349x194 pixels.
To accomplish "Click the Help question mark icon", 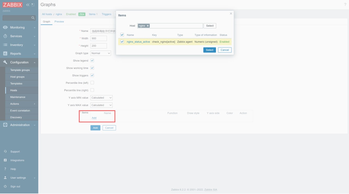I will (5, 169).
